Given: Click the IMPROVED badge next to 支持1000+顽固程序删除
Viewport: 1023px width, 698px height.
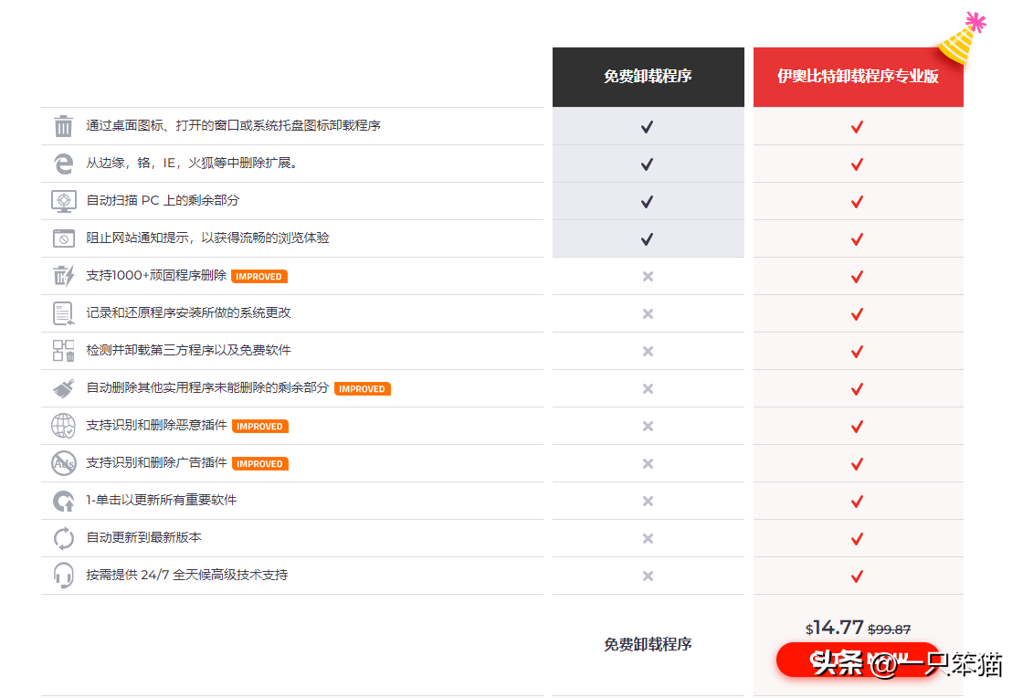Looking at the screenshot, I should [259, 277].
